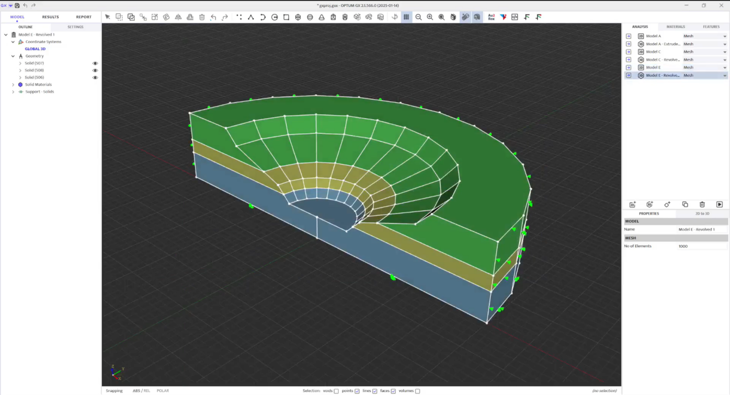Click the Redo icon in the toolbar
This screenshot has width=730, height=395.
point(224,16)
